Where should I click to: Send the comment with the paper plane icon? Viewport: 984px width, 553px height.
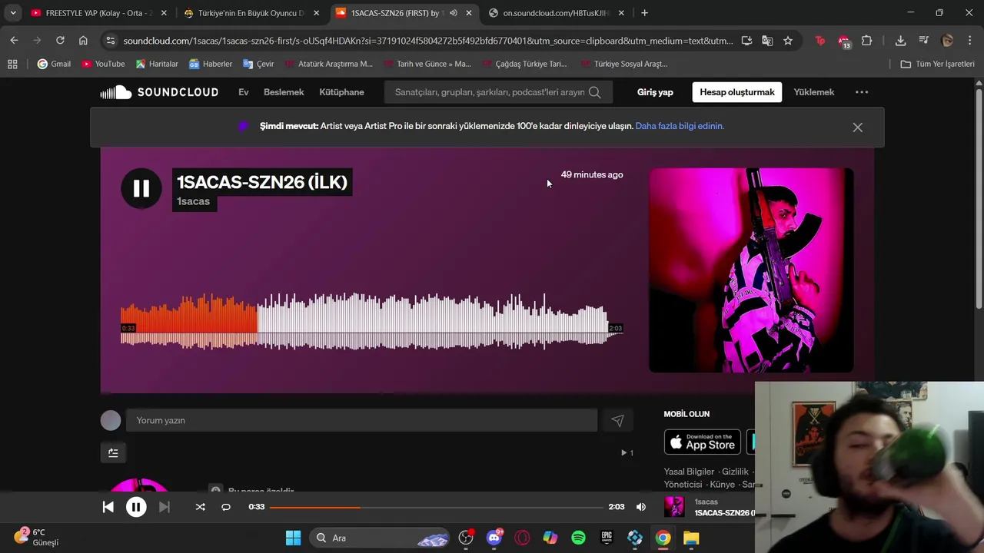[617, 420]
